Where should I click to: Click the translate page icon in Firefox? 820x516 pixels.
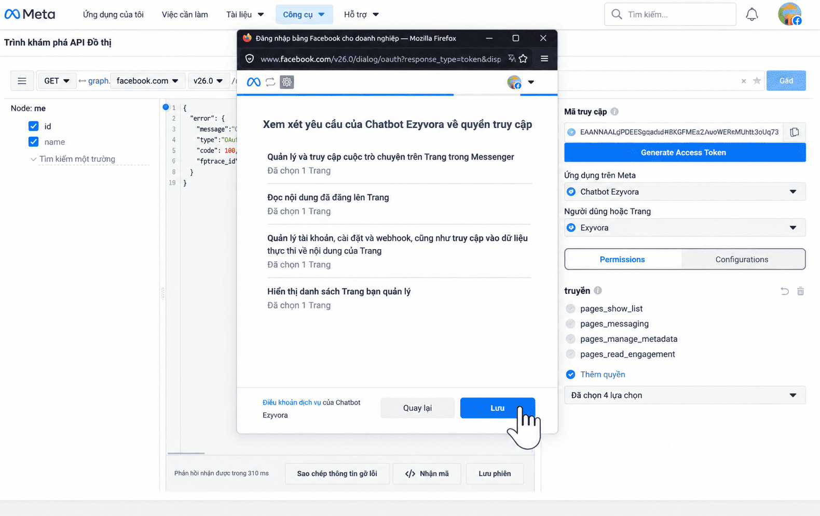[x=512, y=59]
